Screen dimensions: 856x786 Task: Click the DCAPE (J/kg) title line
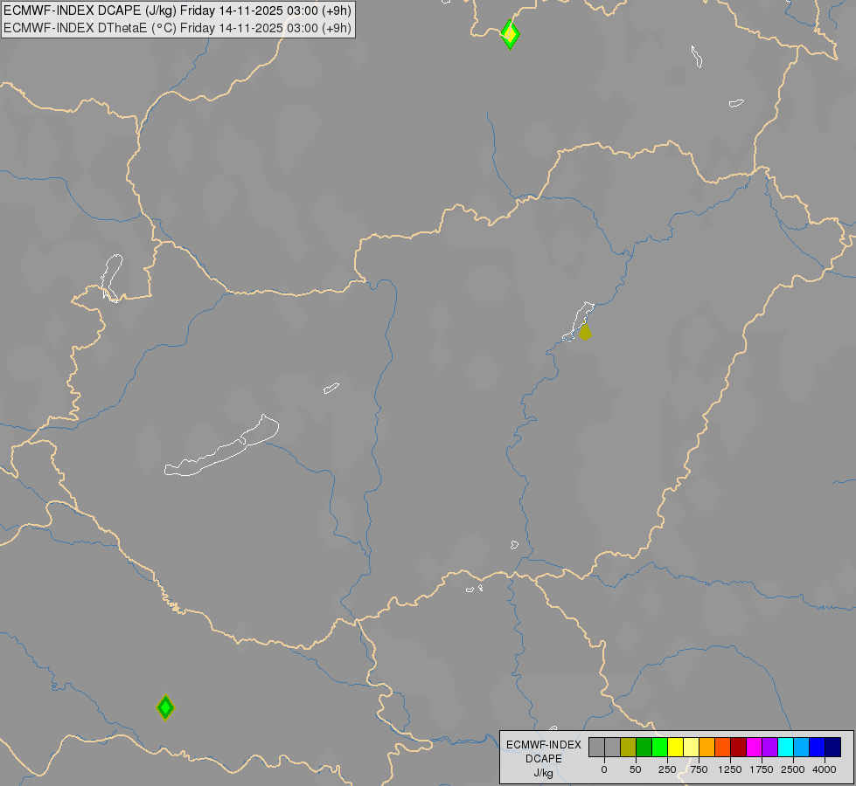[177, 10]
